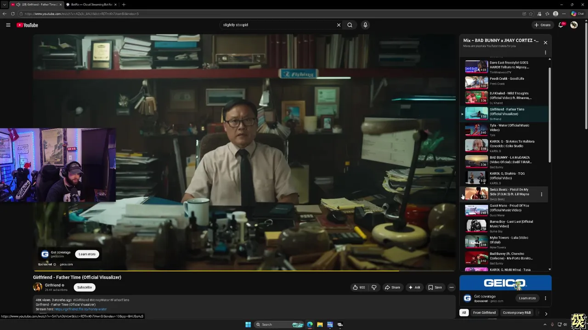Open options for Swizz Beatz - Pistol On My Side
588x330 pixels.
[x=541, y=194]
